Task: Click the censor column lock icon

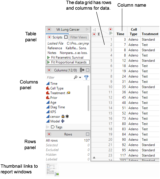Action: pos(63,116)
